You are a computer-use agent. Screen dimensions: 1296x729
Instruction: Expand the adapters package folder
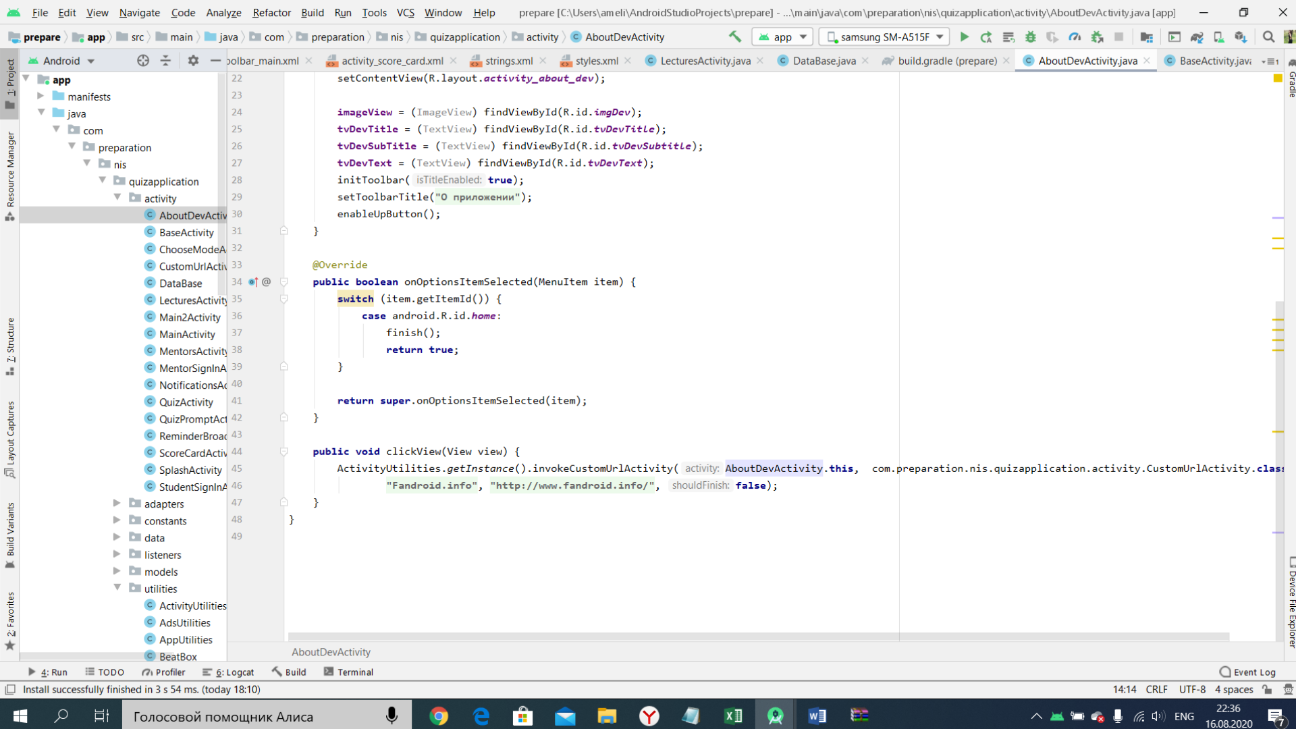point(117,504)
